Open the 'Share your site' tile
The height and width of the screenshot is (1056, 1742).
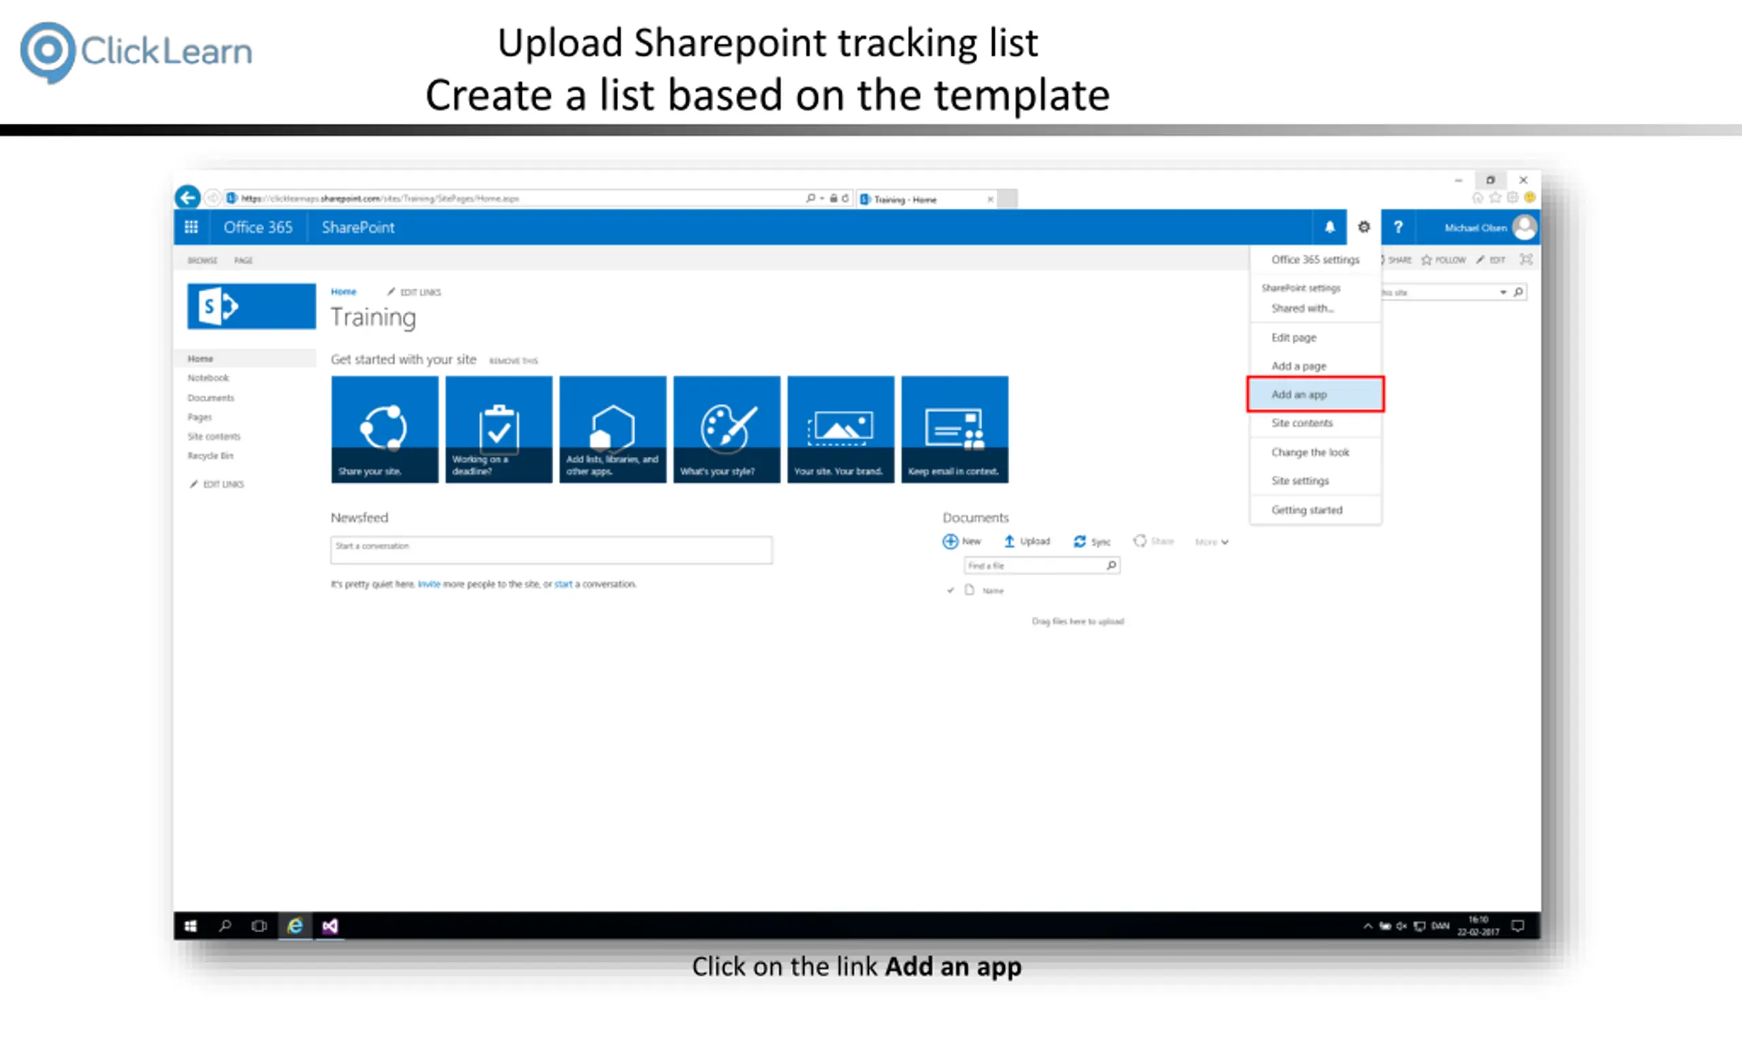(x=384, y=430)
